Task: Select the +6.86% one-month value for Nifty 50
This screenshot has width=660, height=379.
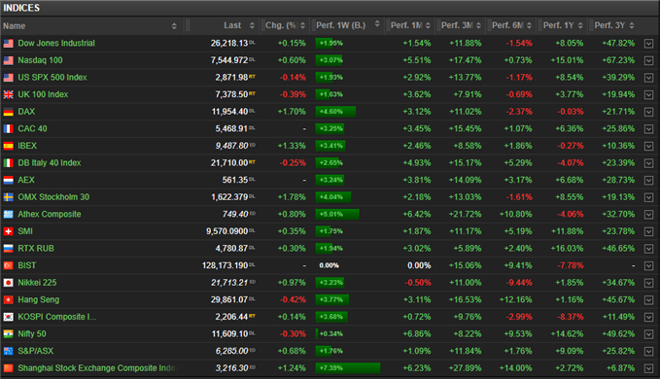Action: tap(417, 334)
